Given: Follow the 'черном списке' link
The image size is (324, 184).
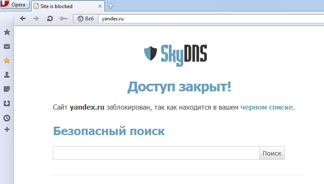Looking at the screenshot, I should coord(266,107).
